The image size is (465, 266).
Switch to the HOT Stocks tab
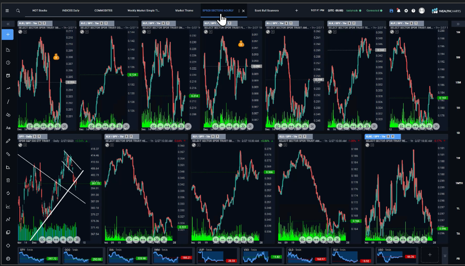pos(40,11)
